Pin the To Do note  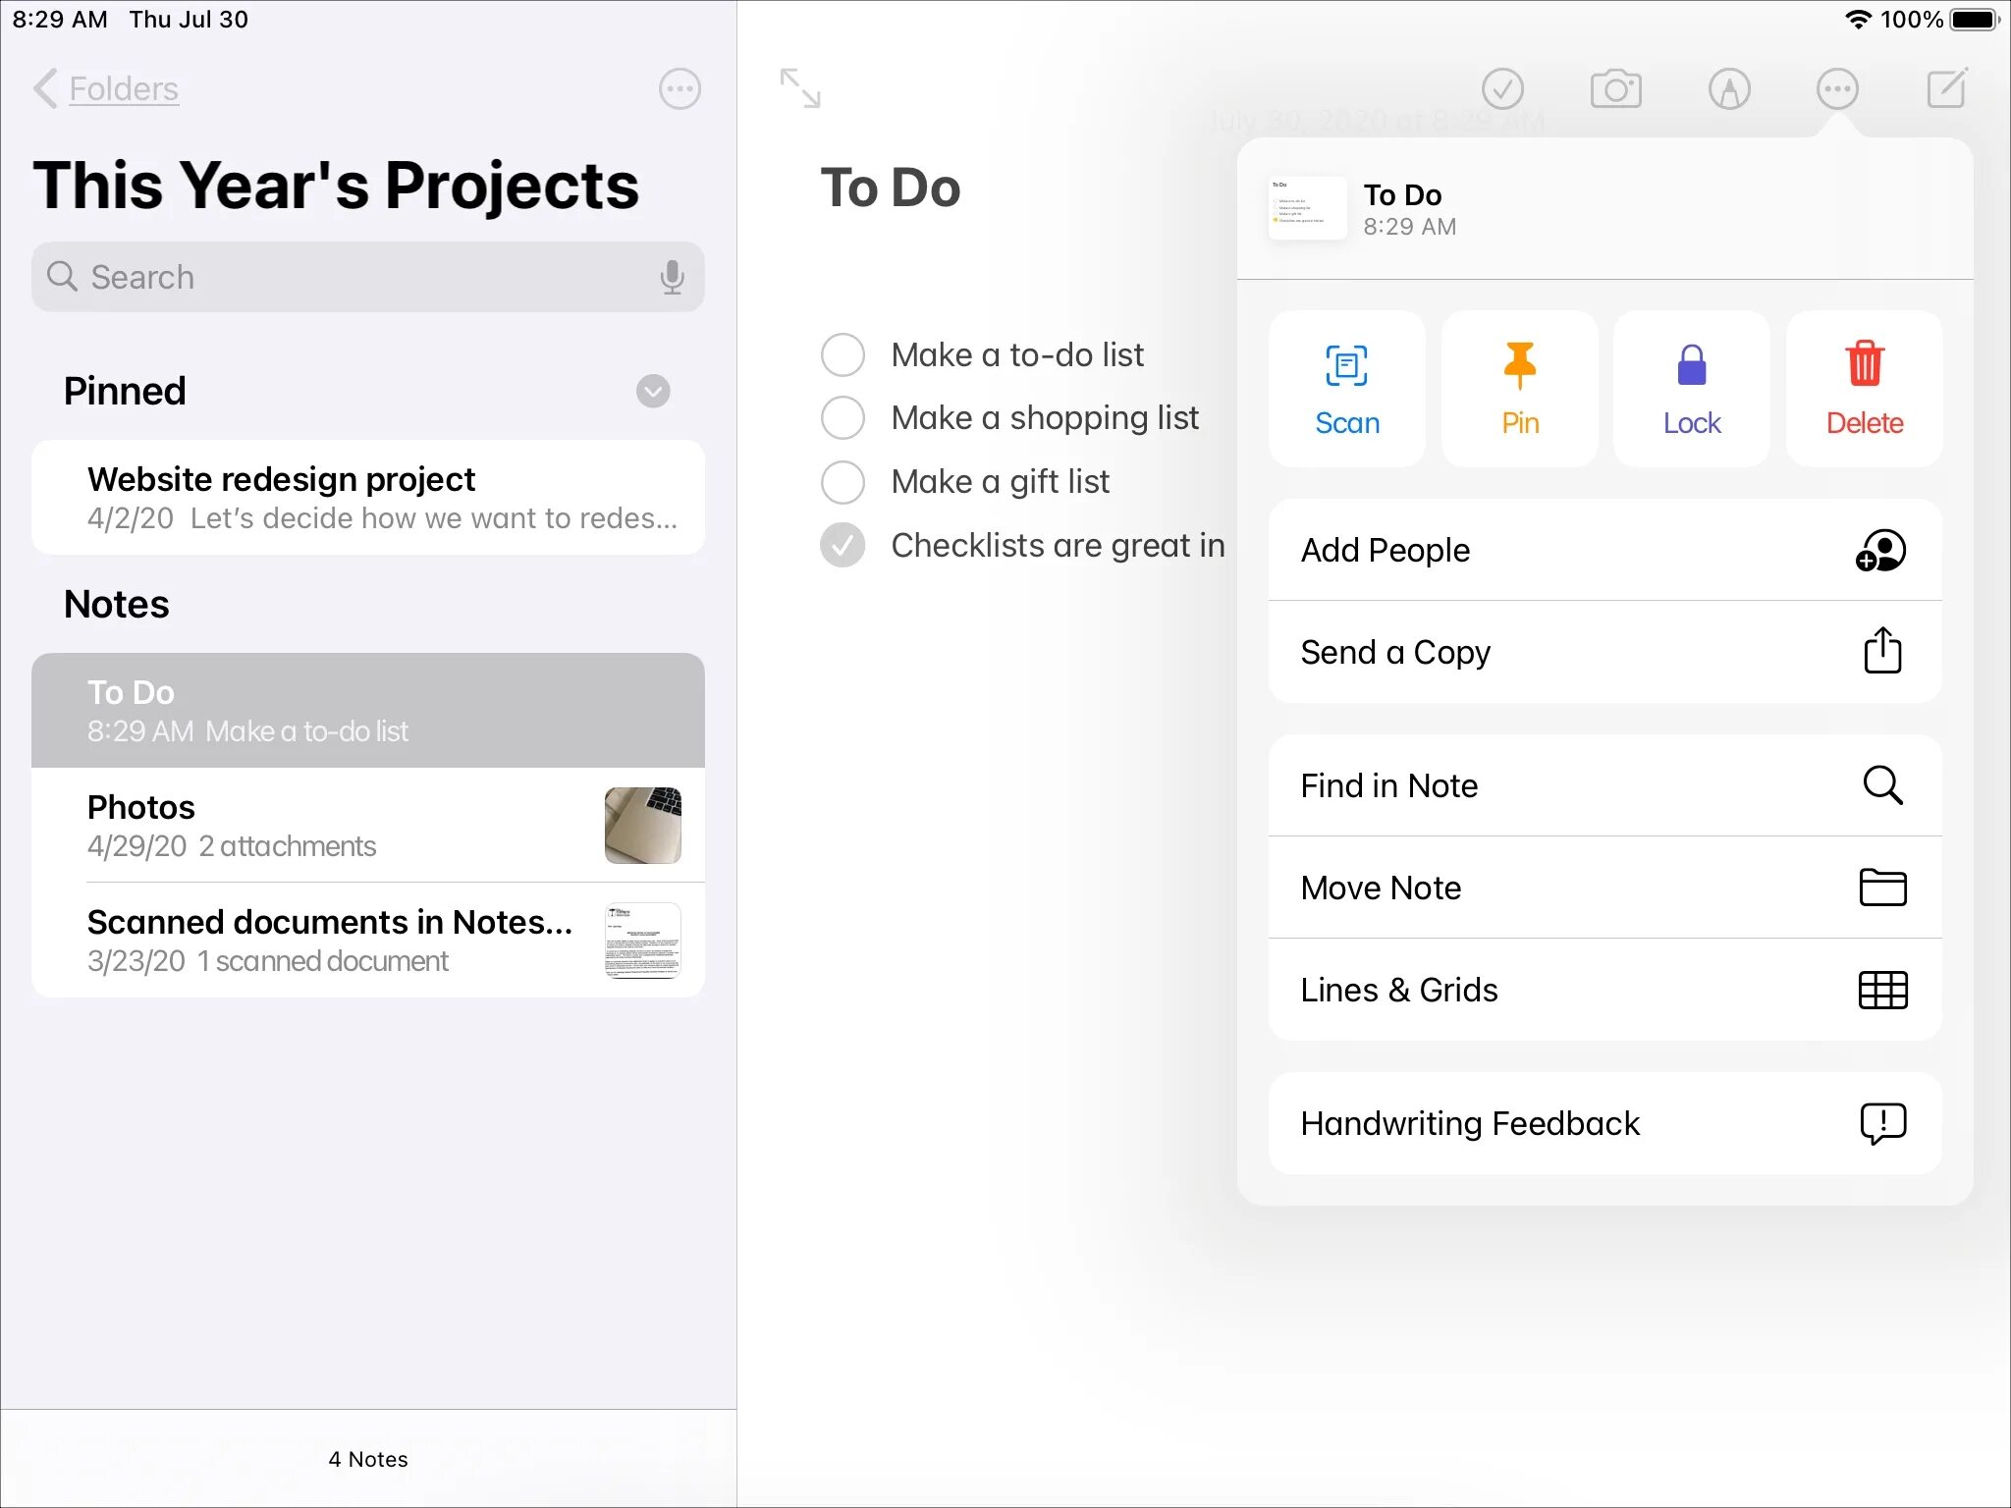(1519, 389)
